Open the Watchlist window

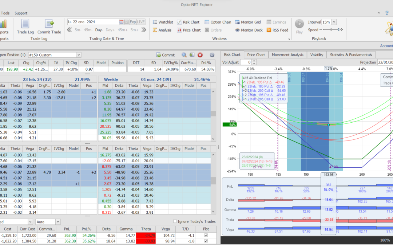[163, 22]
